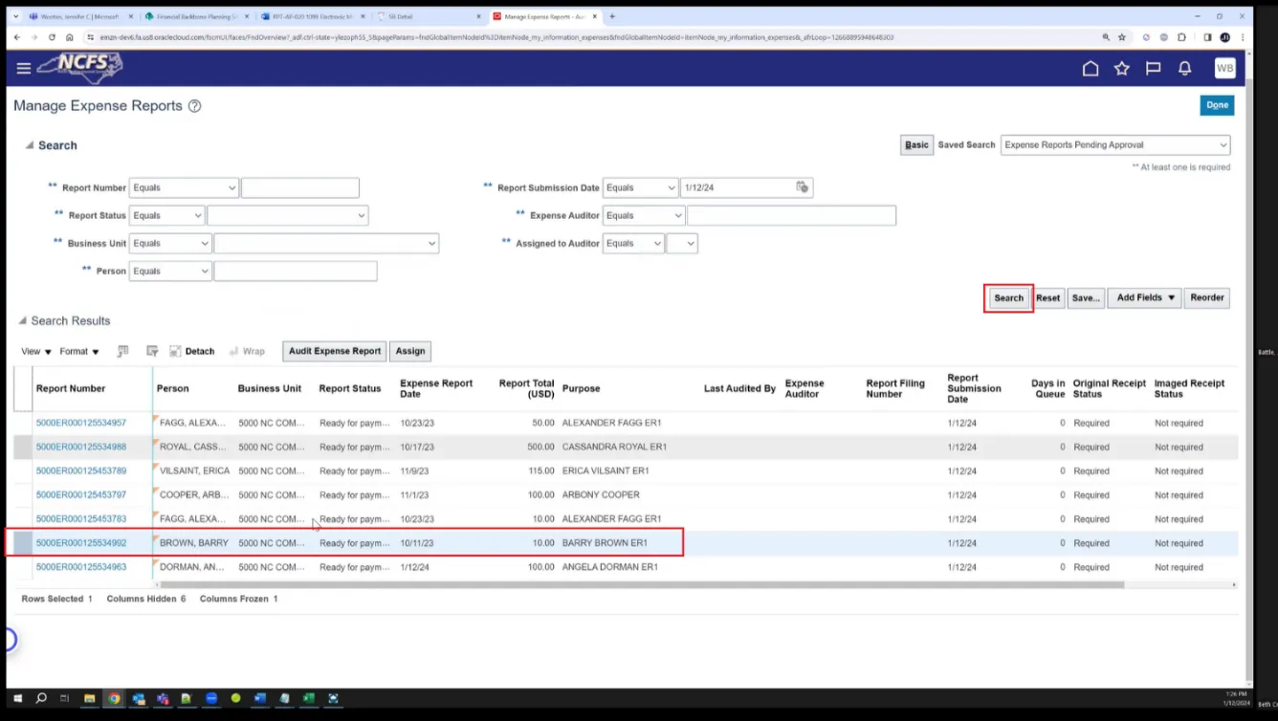Open the Format menu

[x=78, y=351]
